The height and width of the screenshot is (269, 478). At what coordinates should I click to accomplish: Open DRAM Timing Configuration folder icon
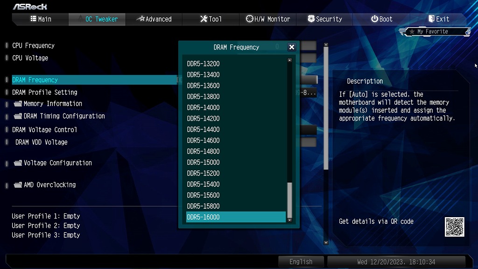coord(18,116)
